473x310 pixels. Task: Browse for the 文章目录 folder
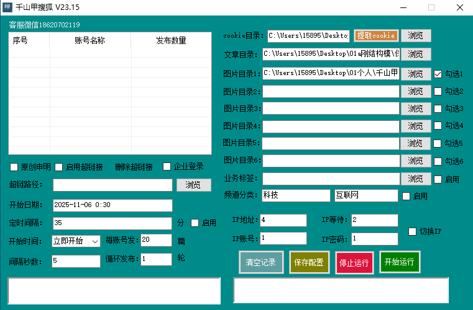416,54
